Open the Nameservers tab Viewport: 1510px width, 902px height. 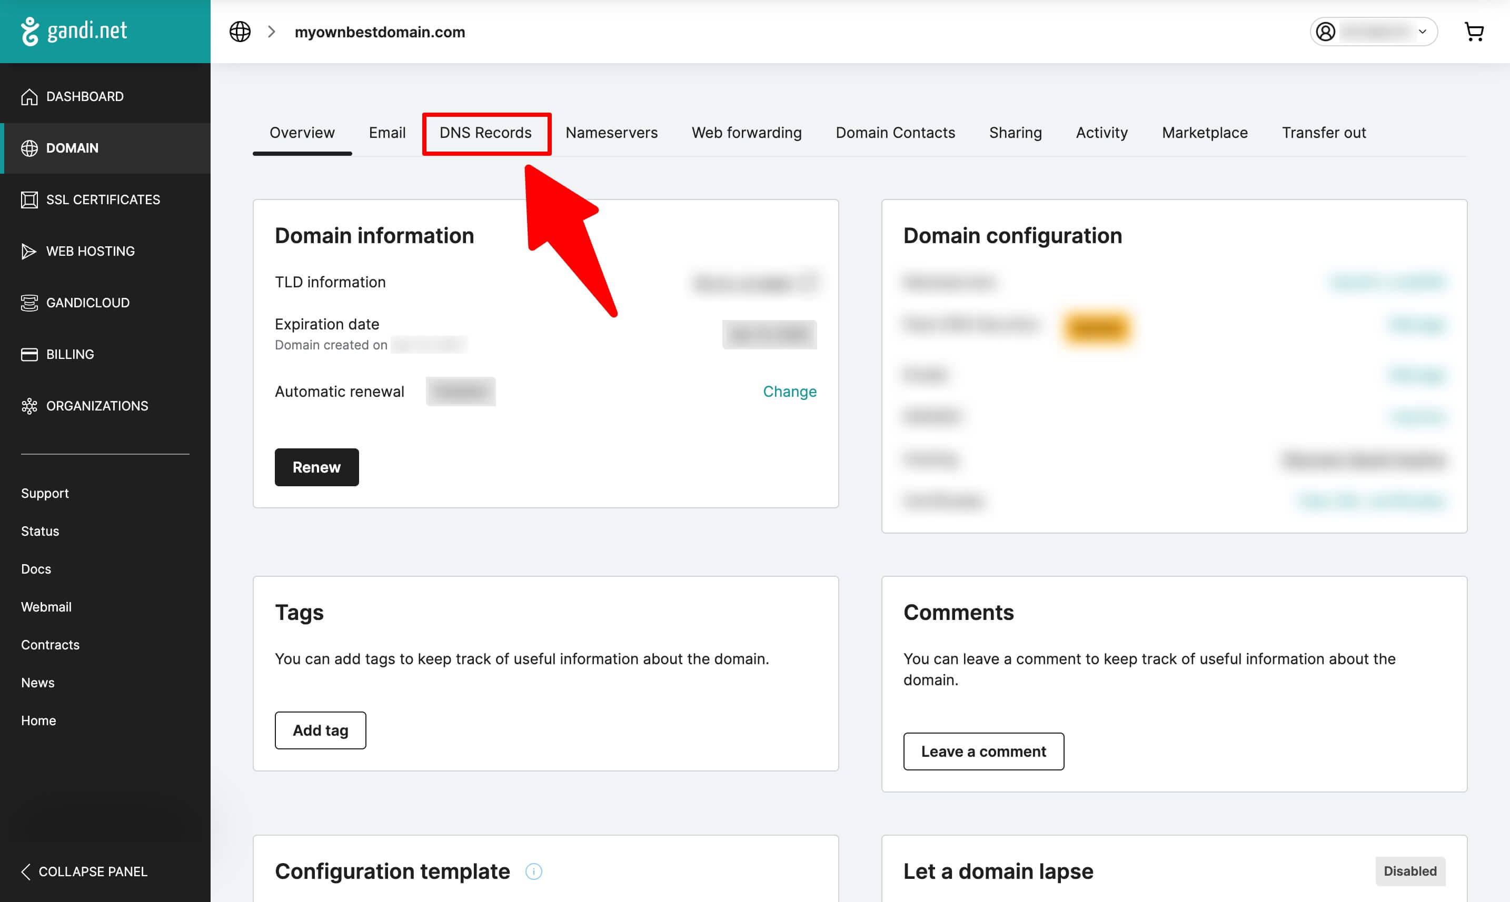(x=611, y=133)
